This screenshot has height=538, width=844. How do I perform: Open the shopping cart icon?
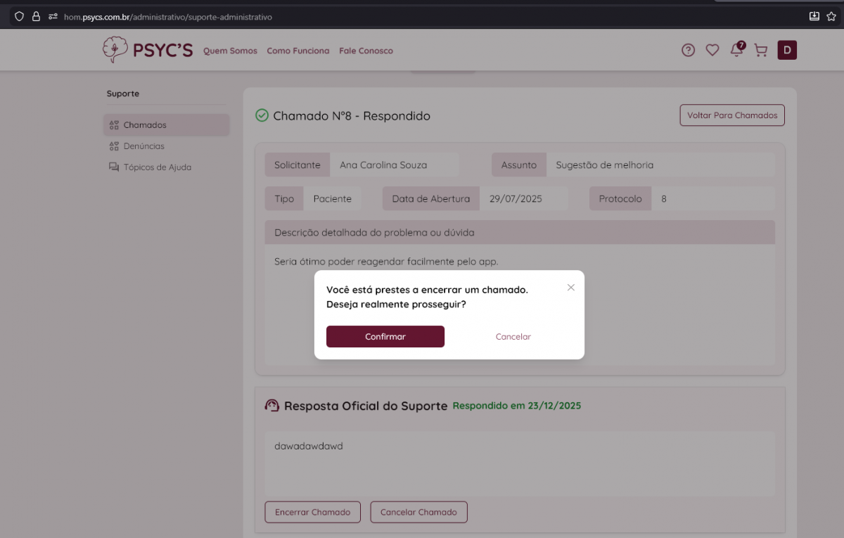coord(760,50)
